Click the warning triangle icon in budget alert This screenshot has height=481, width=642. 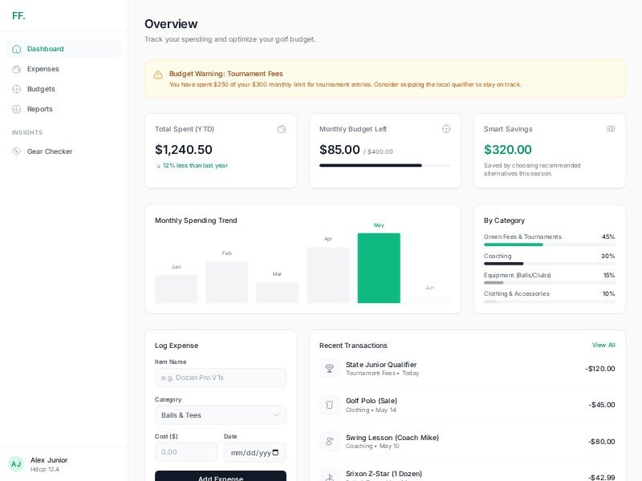158,75
